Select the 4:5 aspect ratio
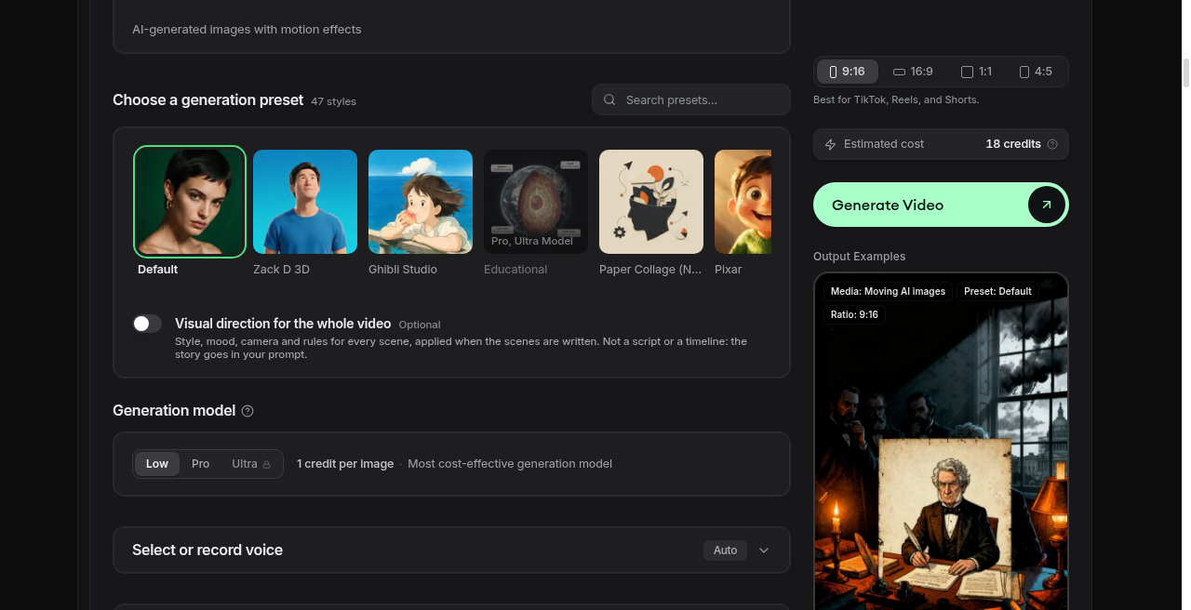 pyautogui.click(x=1036, y=72)
